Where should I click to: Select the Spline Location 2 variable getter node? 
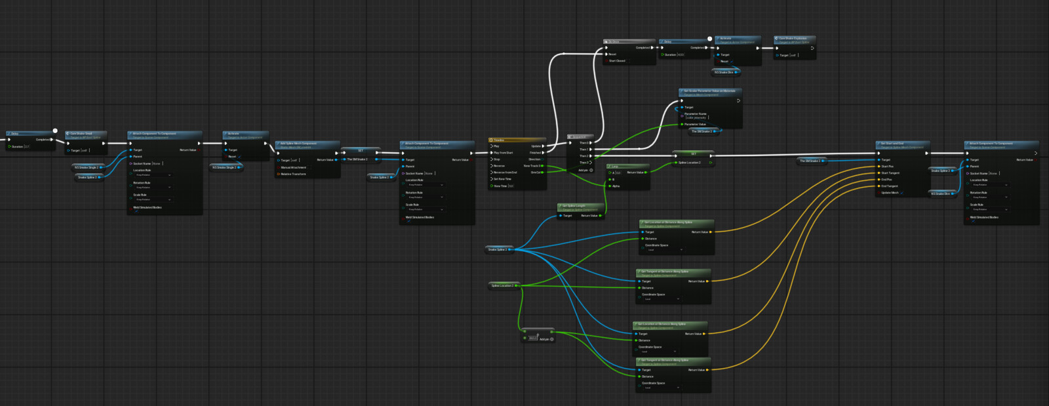[x=504, y=285]
